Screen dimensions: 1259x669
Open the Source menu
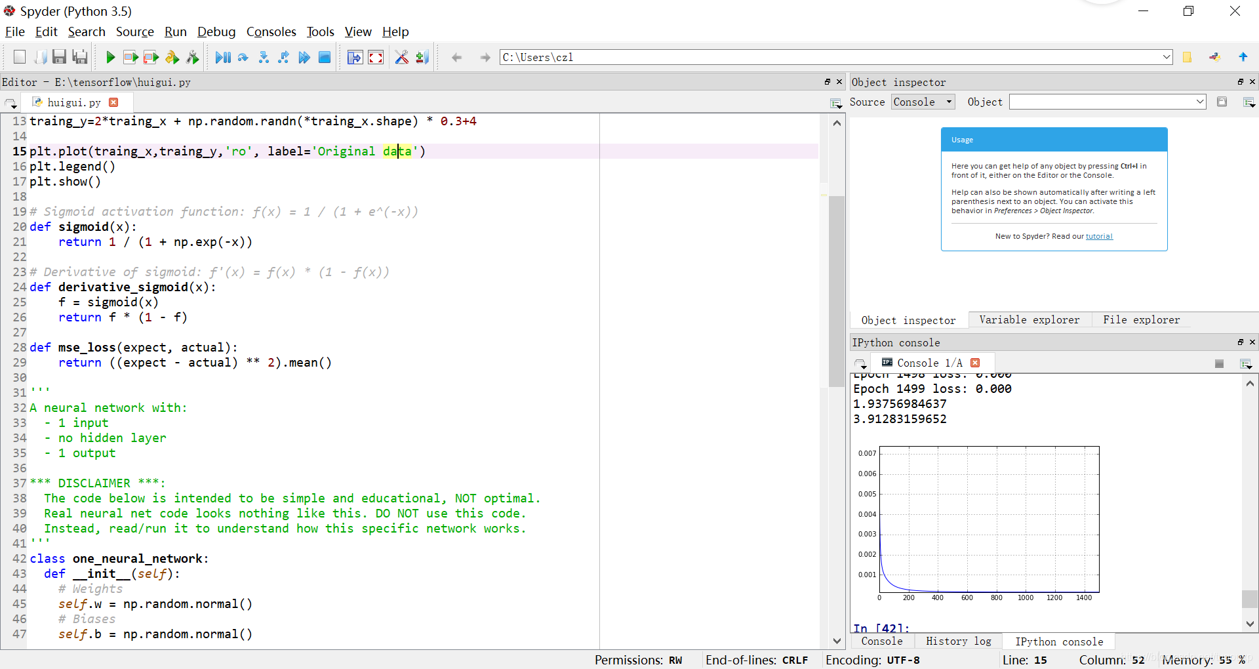[x=135, y=31]
